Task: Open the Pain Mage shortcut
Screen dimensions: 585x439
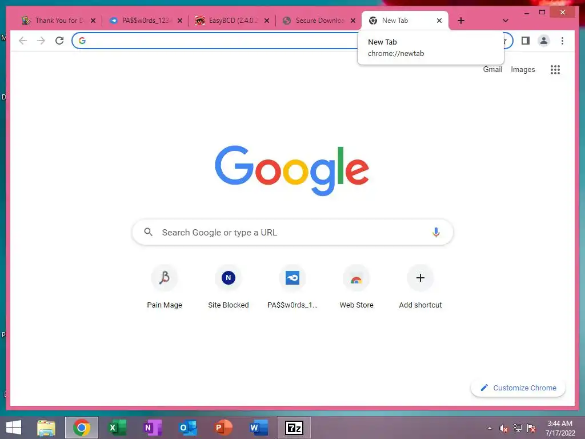Action: point(165,287)
